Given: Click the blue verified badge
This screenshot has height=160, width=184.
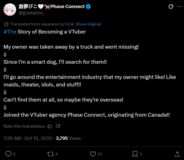Looking at the screenshot, I should (x=88, y=7).
